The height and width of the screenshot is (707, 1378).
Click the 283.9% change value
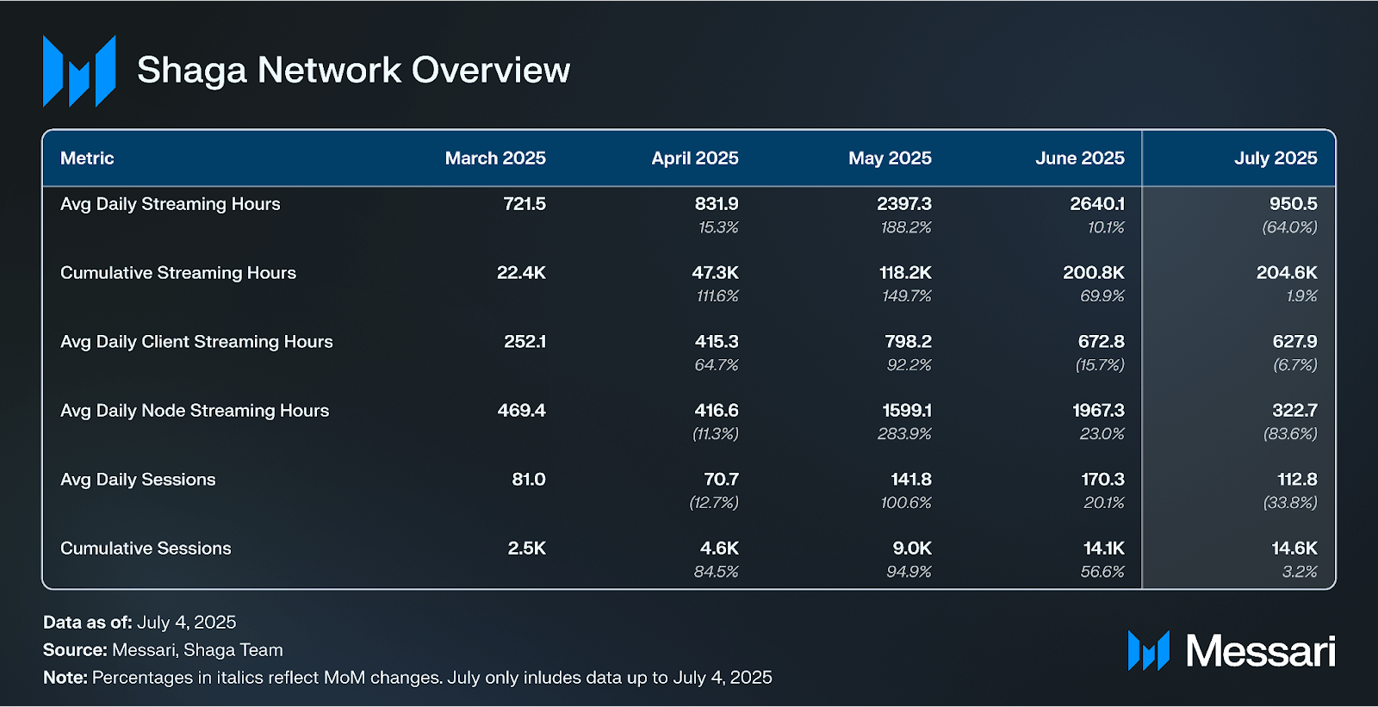(x=904, y=434)
